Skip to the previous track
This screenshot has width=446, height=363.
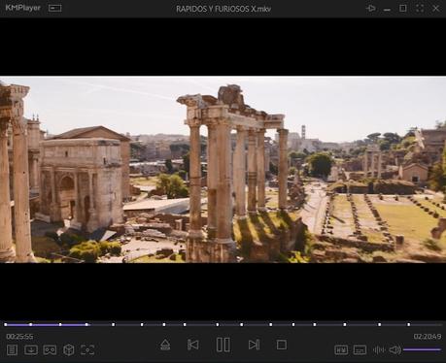coord(193,345)
